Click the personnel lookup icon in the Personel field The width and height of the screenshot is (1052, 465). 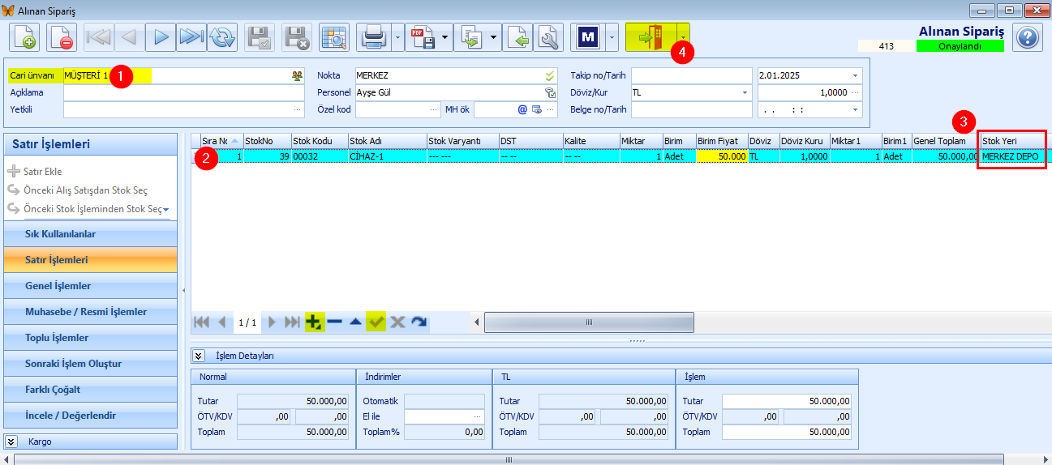coord(550,92)
